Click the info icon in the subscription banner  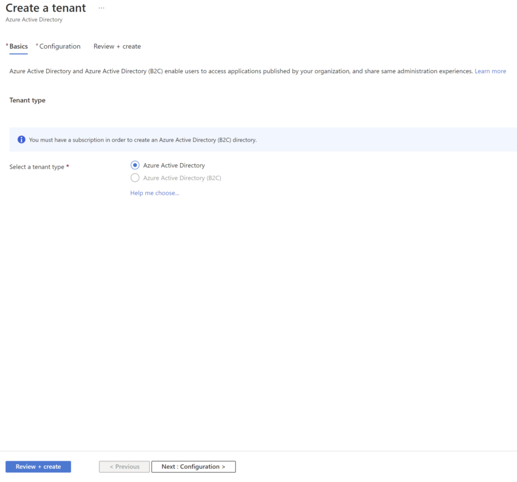tap(21, 139)
